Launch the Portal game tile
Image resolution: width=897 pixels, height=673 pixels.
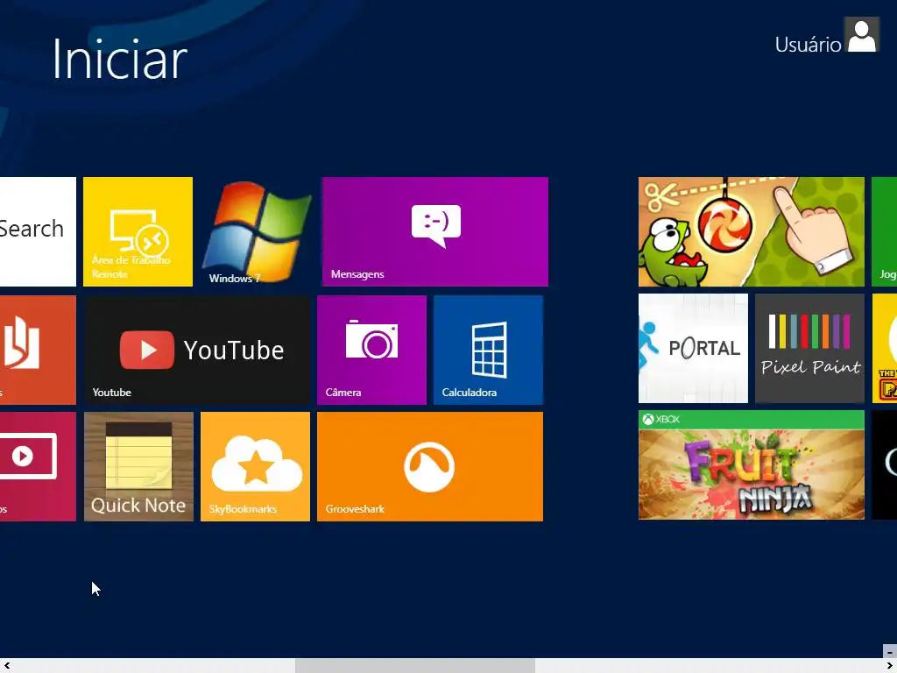click(x=694, y=349)
